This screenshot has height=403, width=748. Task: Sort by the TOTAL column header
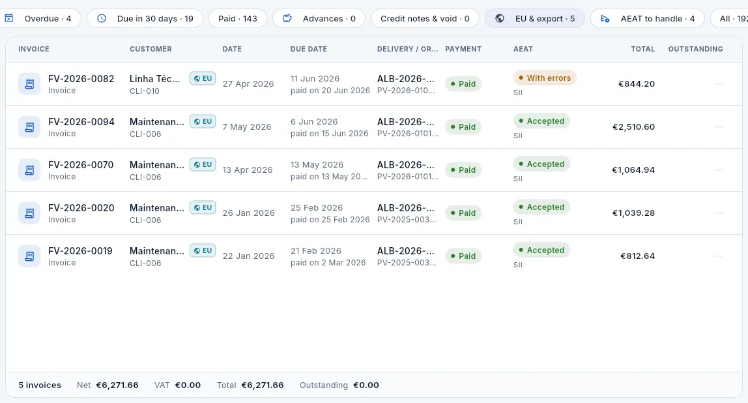pos(642,49)
